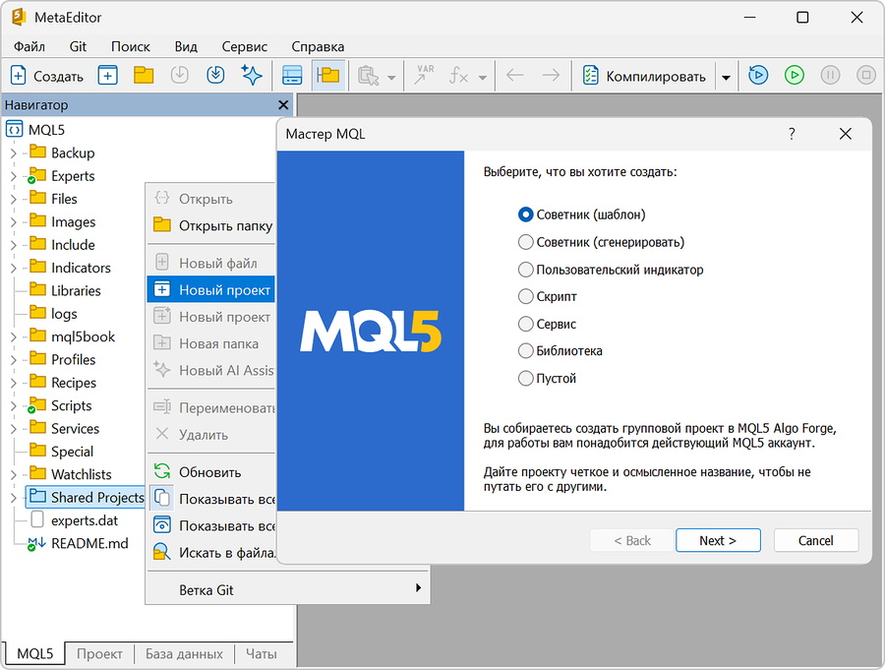Click the AI sparkle stars toolbar icon
Screen dimensions: 885x670
click(x=251, y=75)
